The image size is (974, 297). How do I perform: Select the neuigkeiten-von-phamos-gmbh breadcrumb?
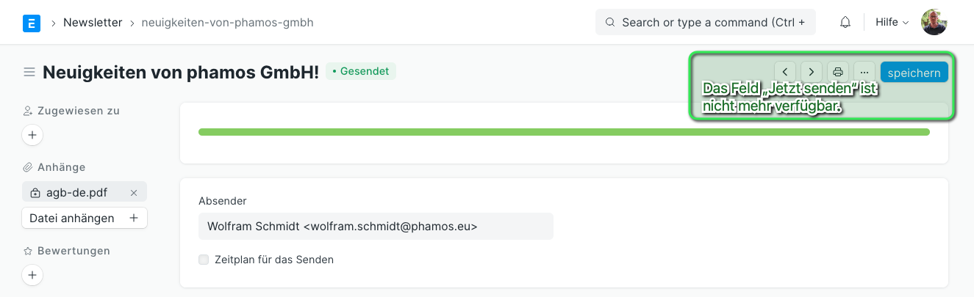click(227, 23)
